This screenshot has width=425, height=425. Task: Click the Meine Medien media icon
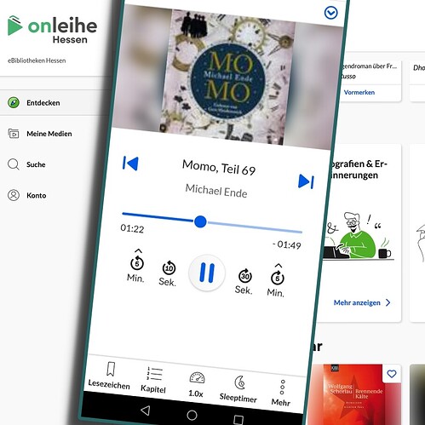(x=14, y=134)
